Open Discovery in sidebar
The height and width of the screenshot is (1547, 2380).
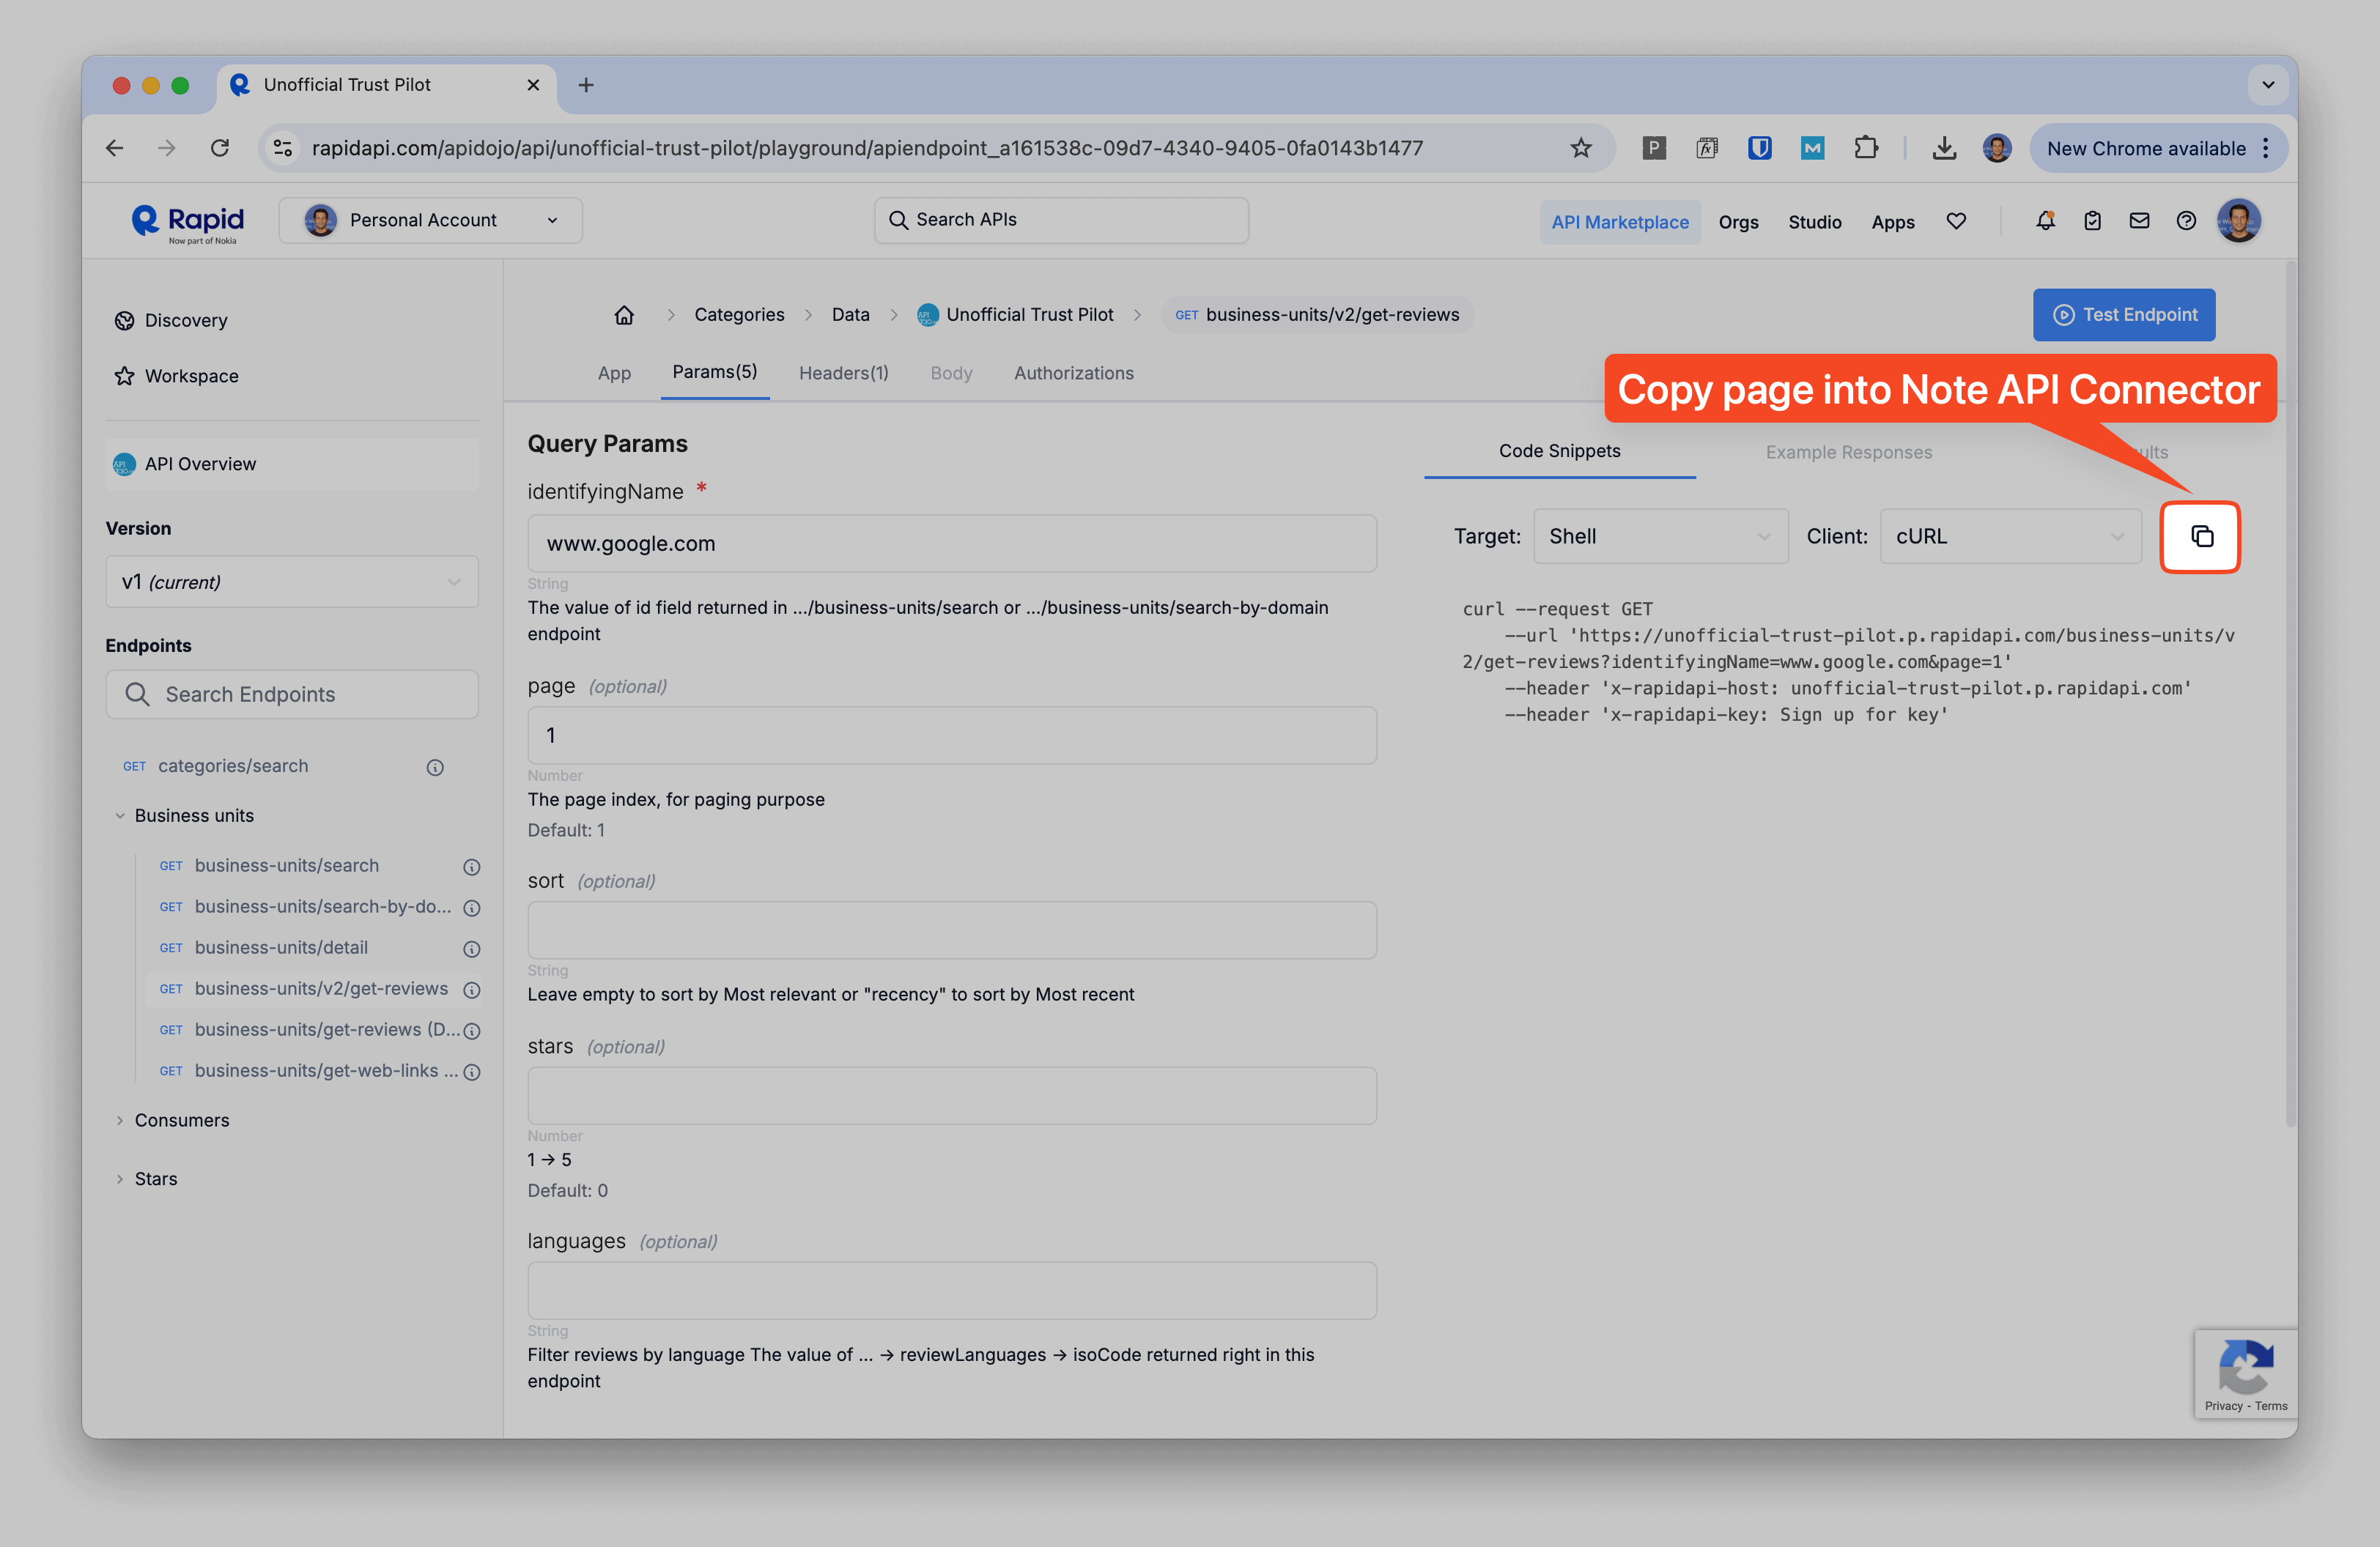[x=171, y=321]
